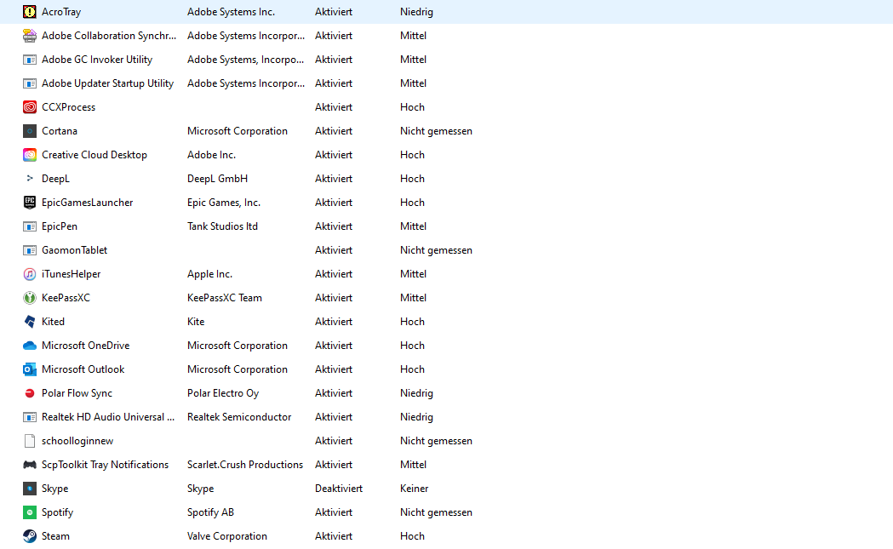Click the Skype icon

point(30,489)
